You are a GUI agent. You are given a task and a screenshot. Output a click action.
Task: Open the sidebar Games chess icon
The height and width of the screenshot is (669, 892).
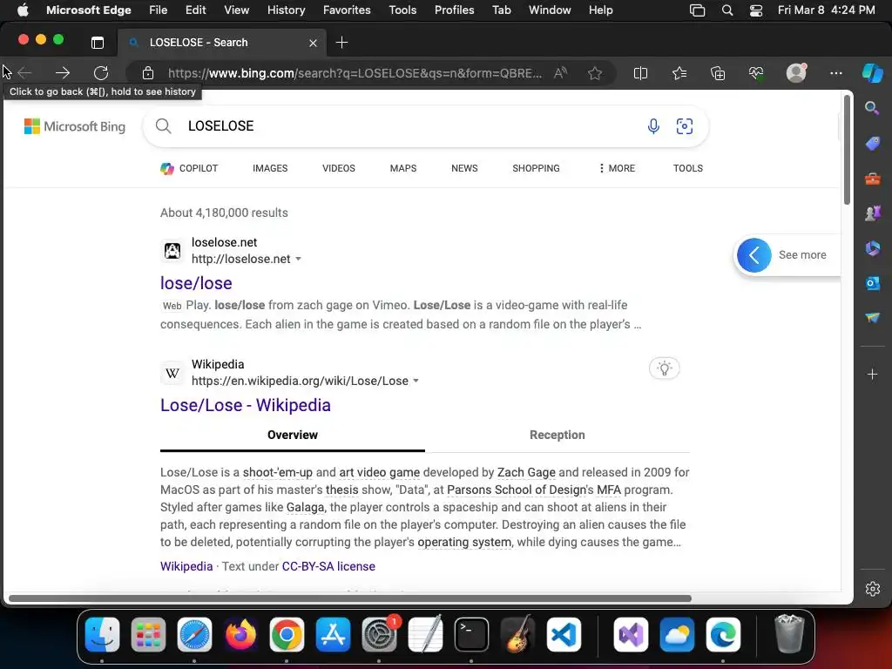coord(873,213)
